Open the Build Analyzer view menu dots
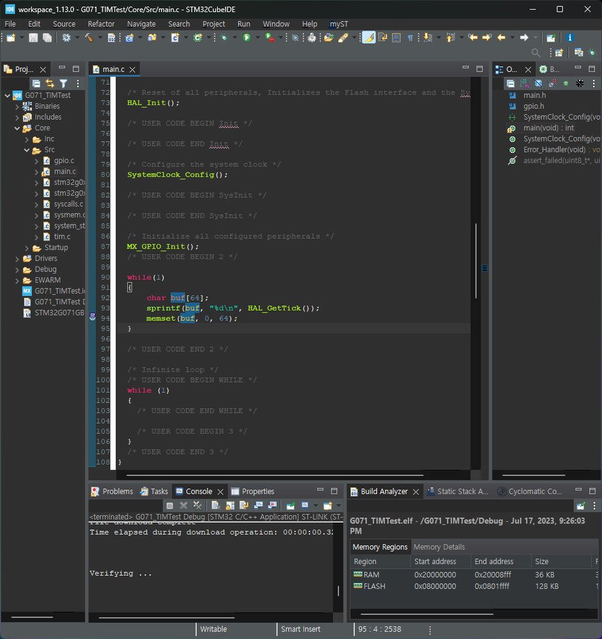This screenshot has width=602, height=639. (x=594, y=506)
